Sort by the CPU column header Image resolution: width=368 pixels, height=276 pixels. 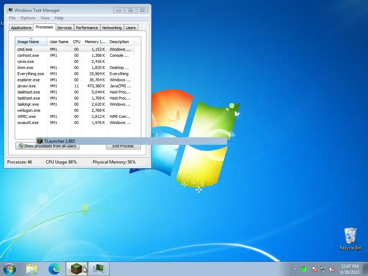point(77,42)
